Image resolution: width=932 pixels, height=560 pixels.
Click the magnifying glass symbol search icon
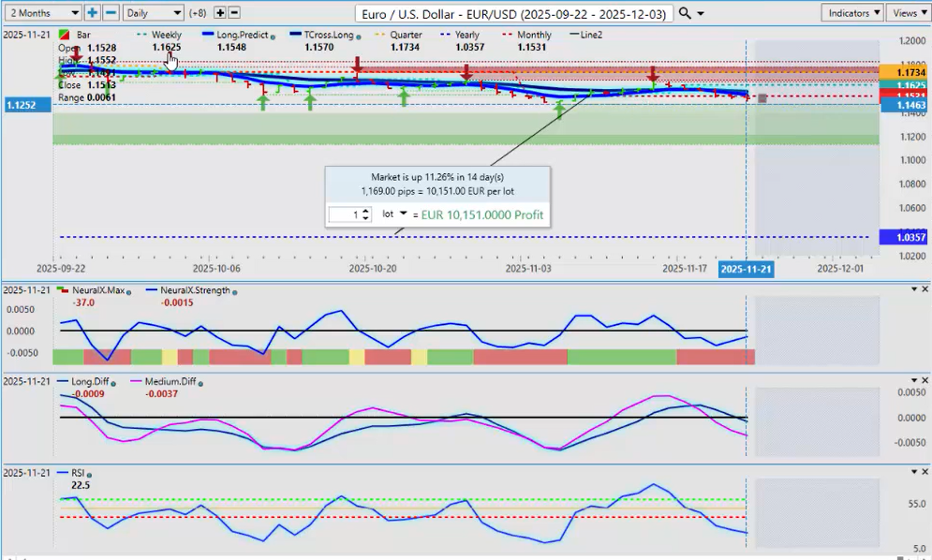click(686, 12)
